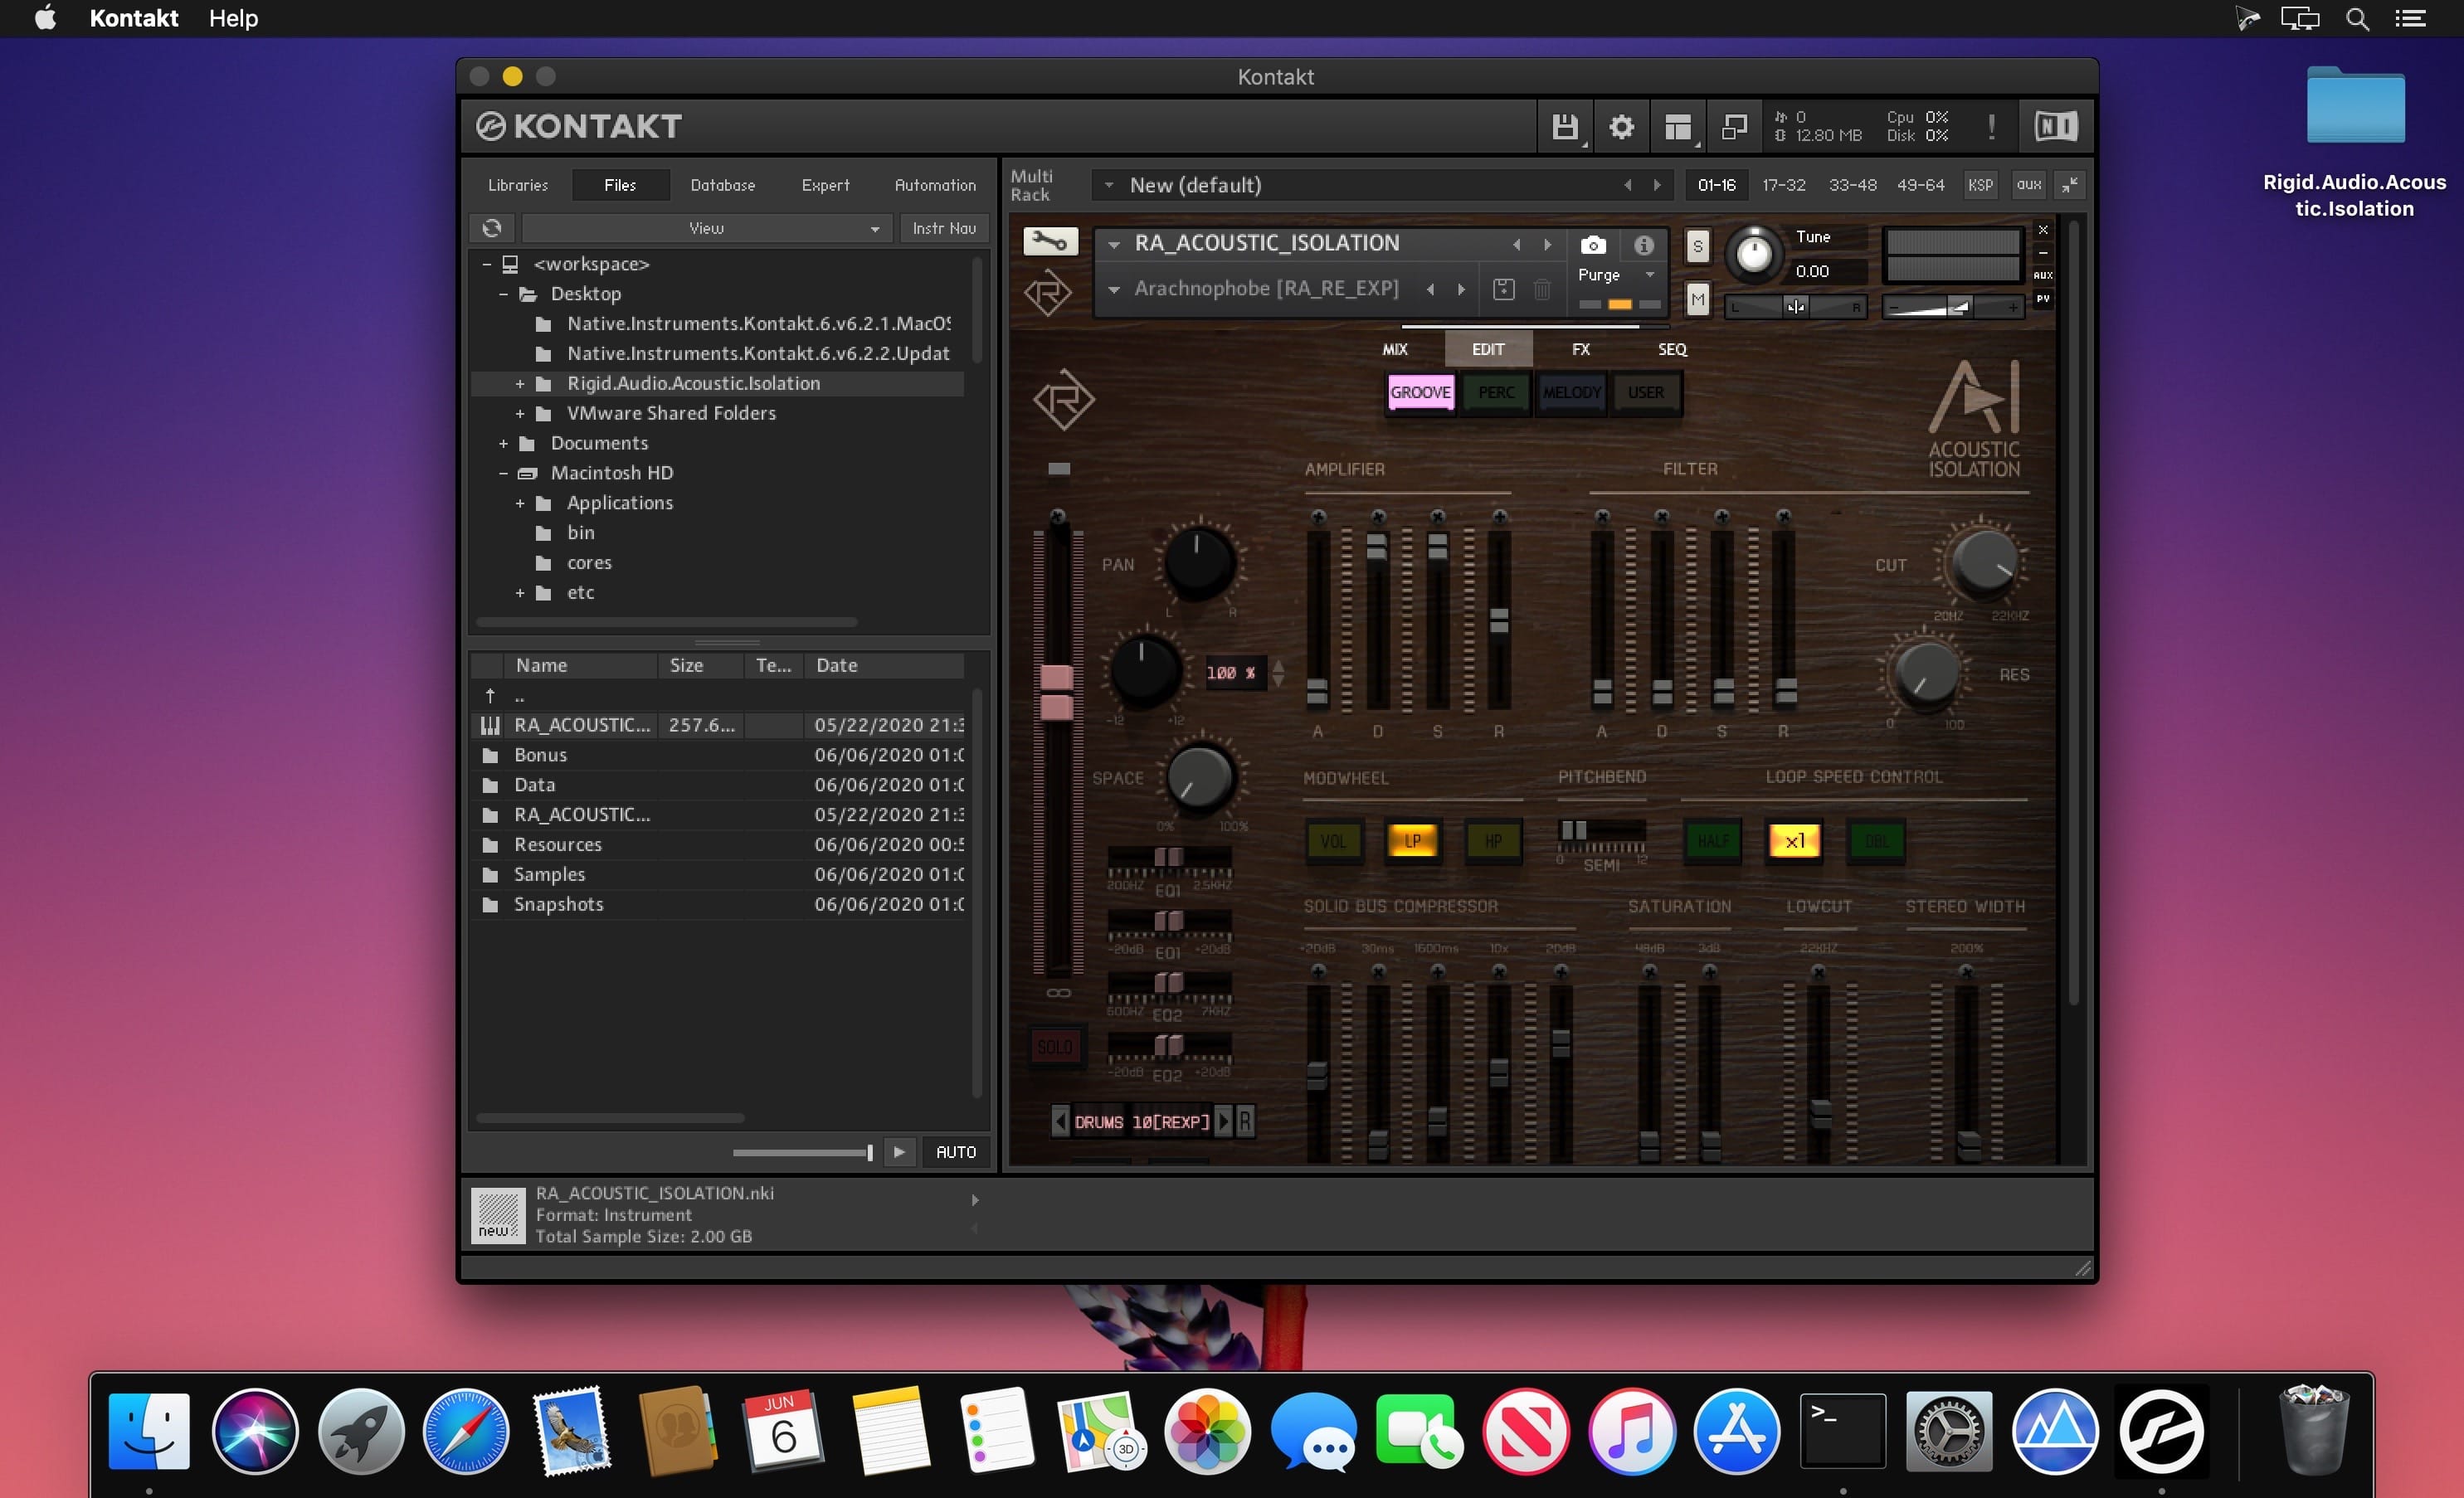
Task: Open Safari in the Dock
Action: (x=466, y=1431)
